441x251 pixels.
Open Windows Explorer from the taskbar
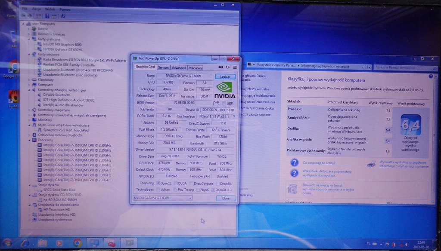[43, 243]
